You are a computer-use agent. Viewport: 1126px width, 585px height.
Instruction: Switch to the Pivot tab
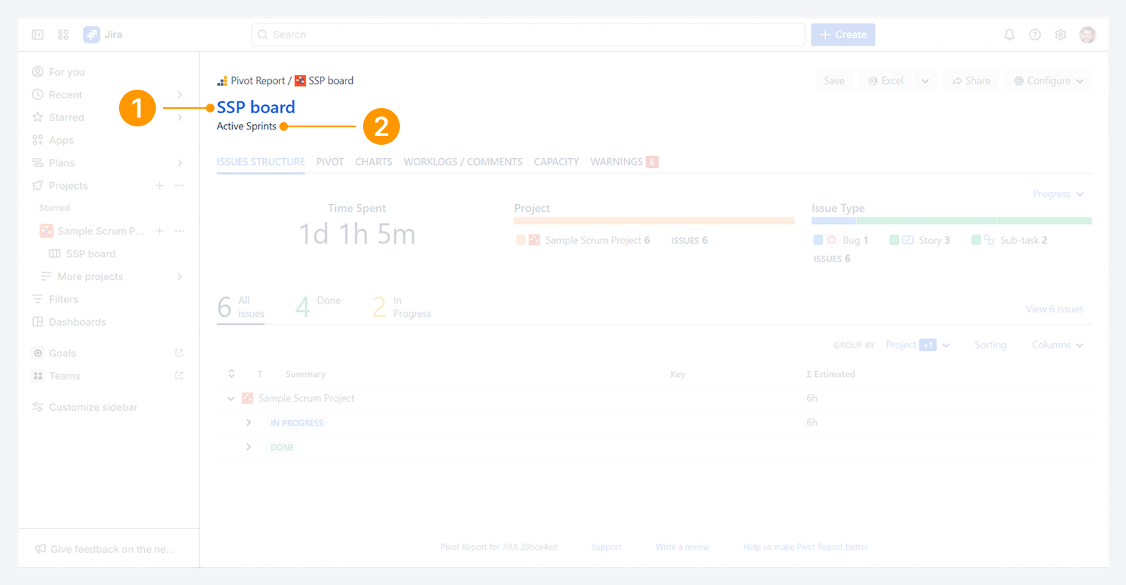click(330, 162)
